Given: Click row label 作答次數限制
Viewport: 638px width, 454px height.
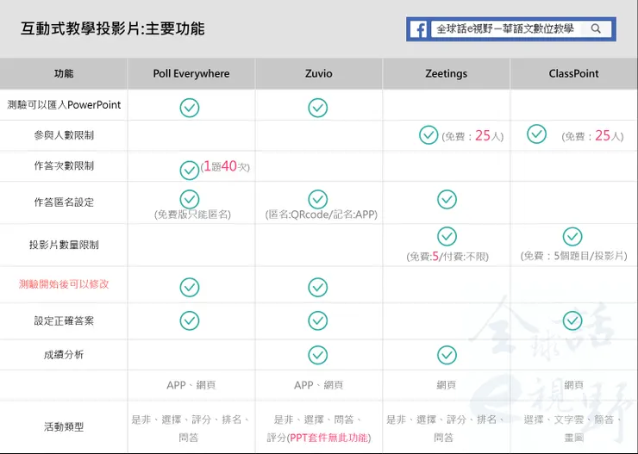Looking at the screenshot, I should [64, 165].
